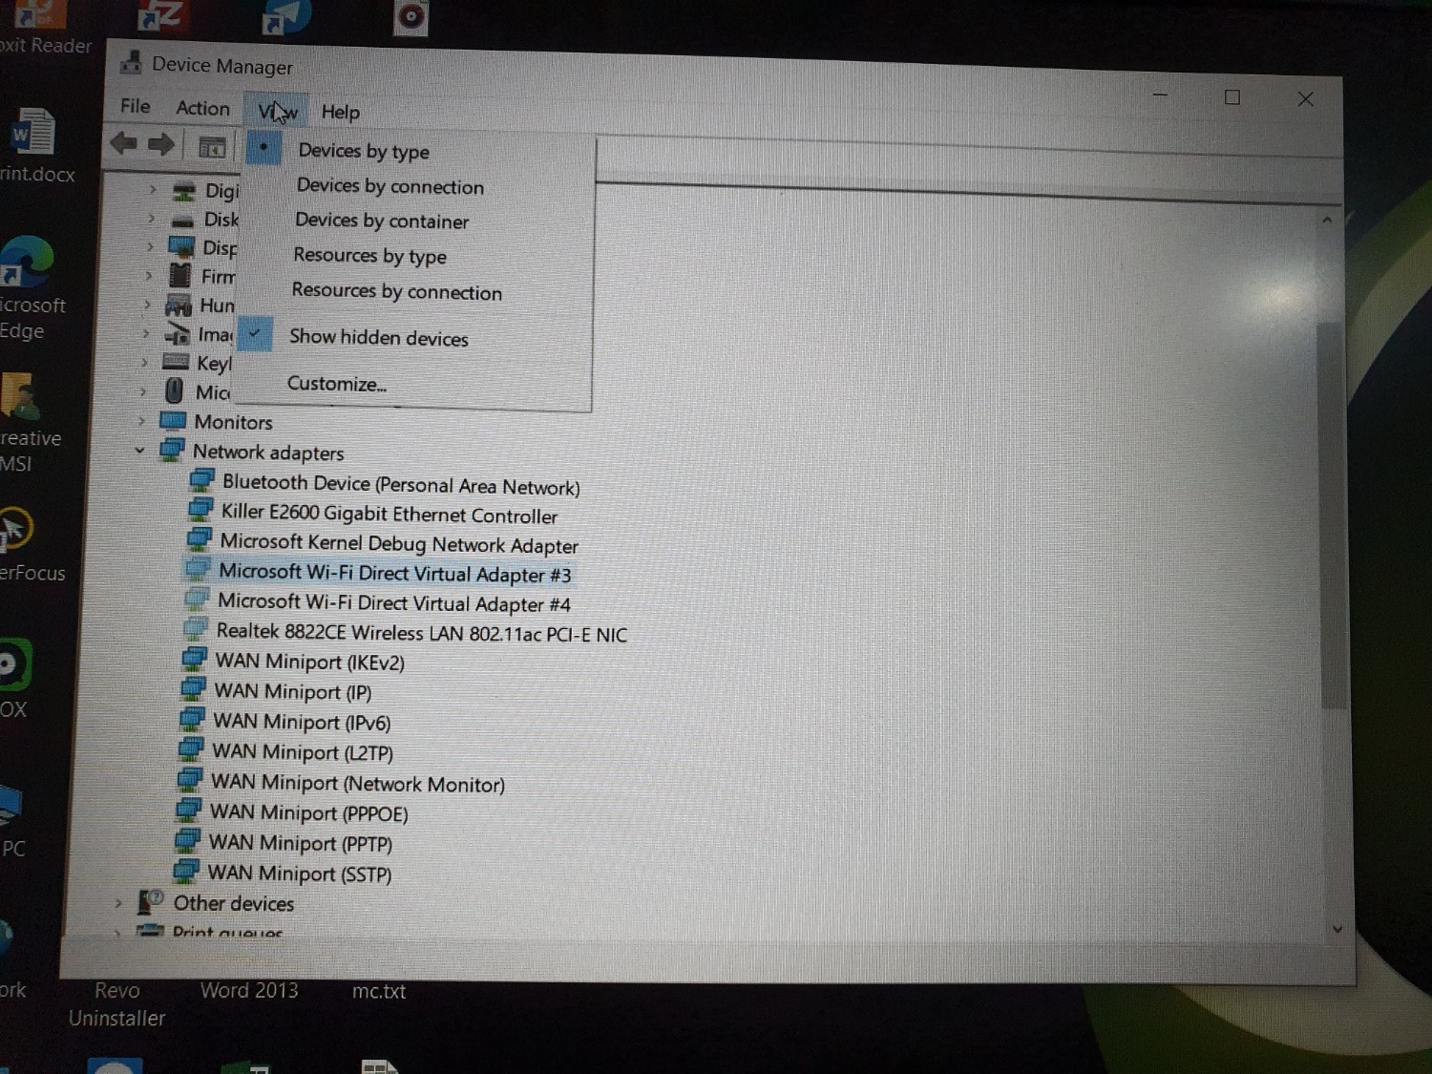The height and width of the screenshot is (1074, 1432).
Task: Close the open View menu
Action: tap(278, 112)
